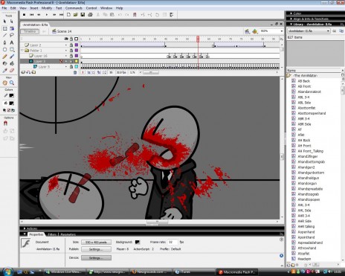Toggle lock on Layer 5
The width and height of the screenshot is (345, 276).
coord(71,67)
